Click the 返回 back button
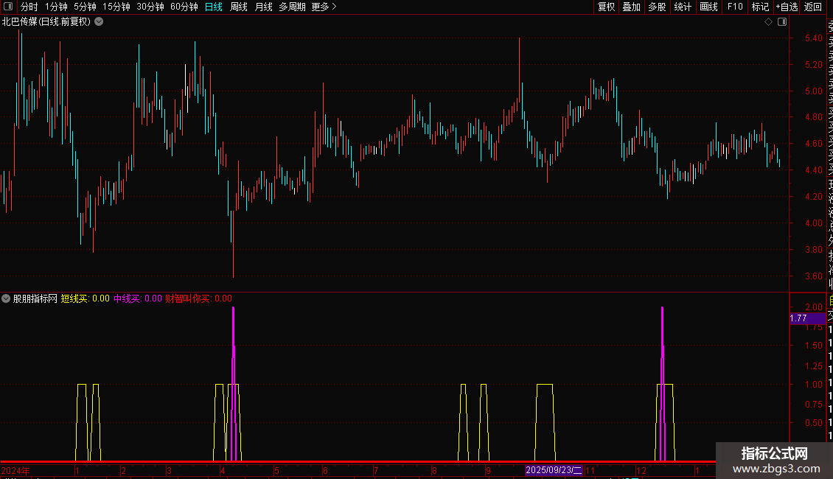The width and height of the screenshot is (833, 479). click(813, 7)
